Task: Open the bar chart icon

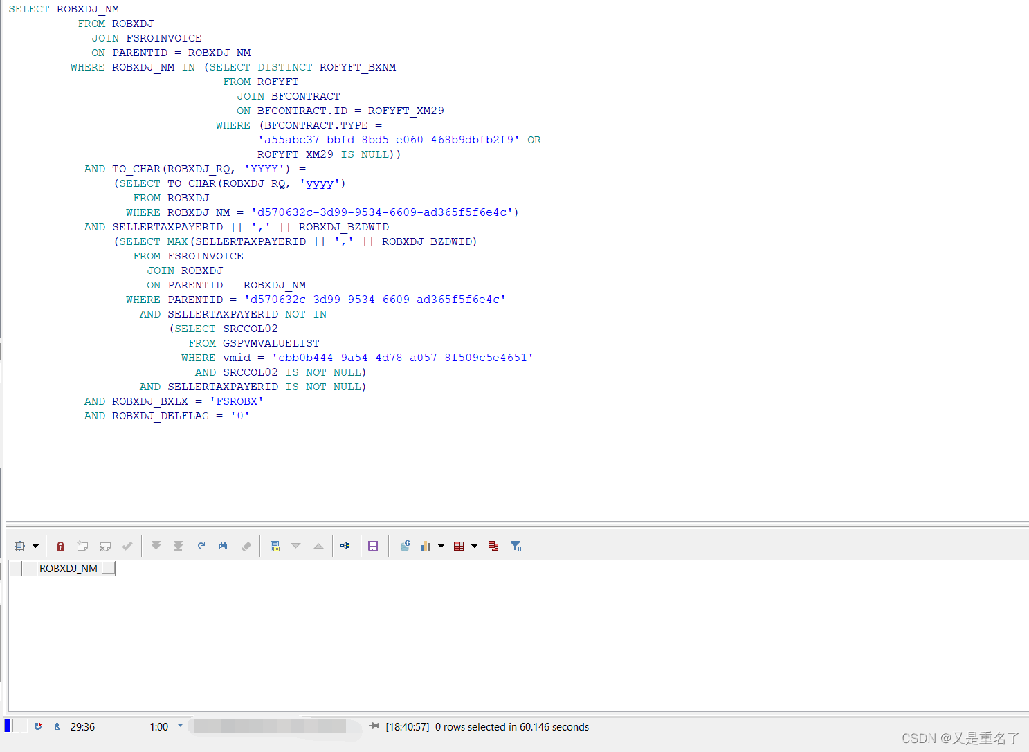Action: (x=426, y=546)
